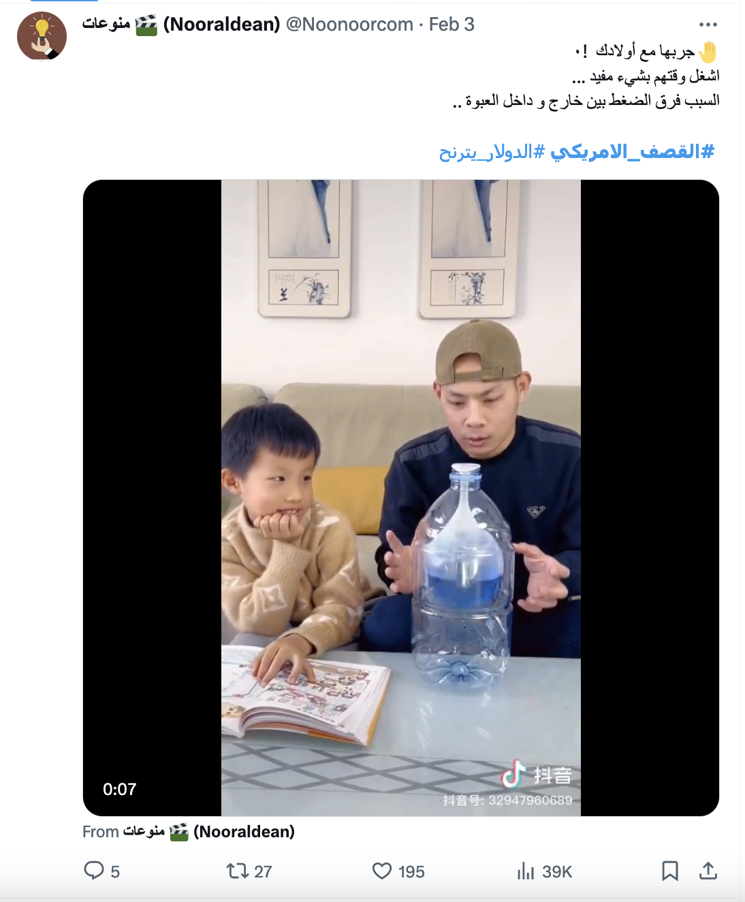The width and height of the screenshot is (745, 902).
Task: Open the reply comment icon
Action: [x=93, y=871]
